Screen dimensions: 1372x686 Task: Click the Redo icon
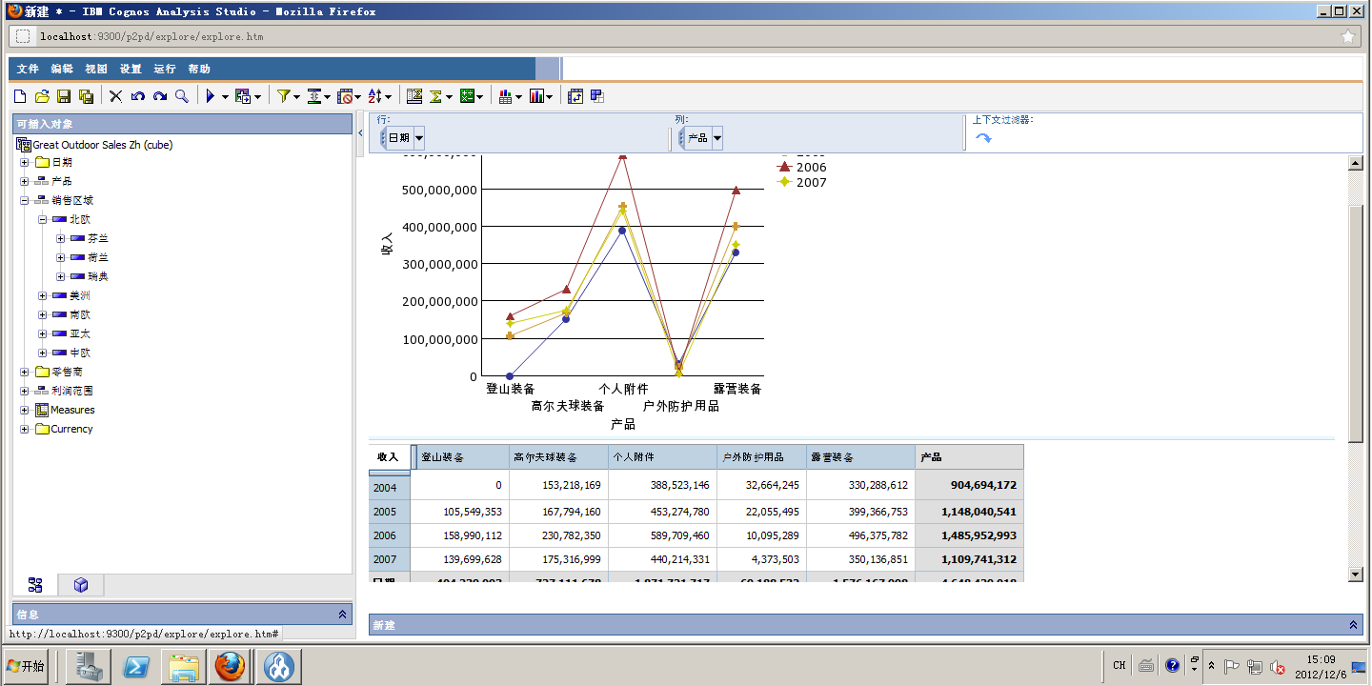pyautogui.click(x=159, y=96)
